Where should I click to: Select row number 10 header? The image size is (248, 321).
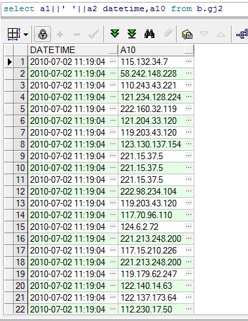coord(20,168)
